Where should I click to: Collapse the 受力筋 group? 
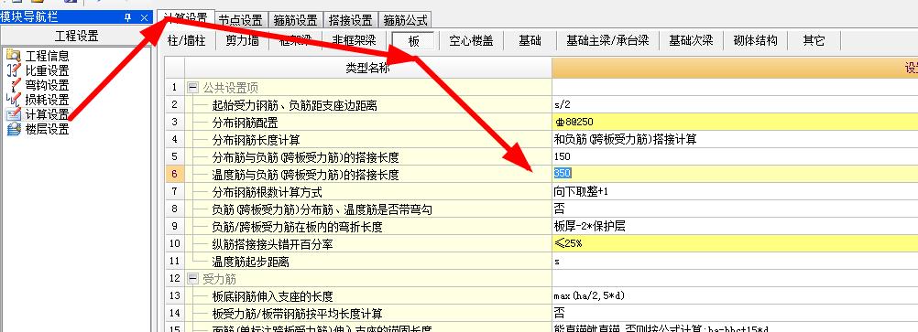(x=192, y=279)
